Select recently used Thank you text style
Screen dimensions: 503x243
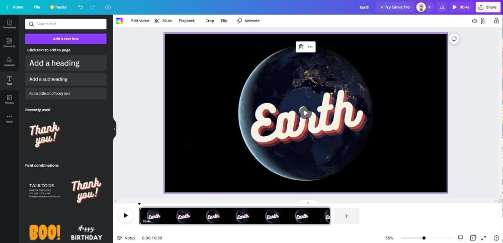click(x=45, y=134)
